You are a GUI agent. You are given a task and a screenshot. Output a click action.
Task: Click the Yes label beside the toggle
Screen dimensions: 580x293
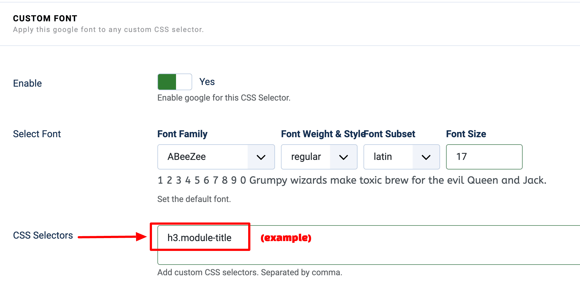[x=207, y=81]
